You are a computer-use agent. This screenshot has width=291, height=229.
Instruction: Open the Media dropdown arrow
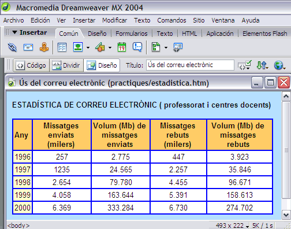110,47
